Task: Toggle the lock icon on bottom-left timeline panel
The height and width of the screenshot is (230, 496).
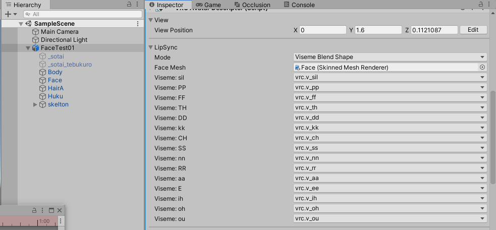Action: pos(34,210)
